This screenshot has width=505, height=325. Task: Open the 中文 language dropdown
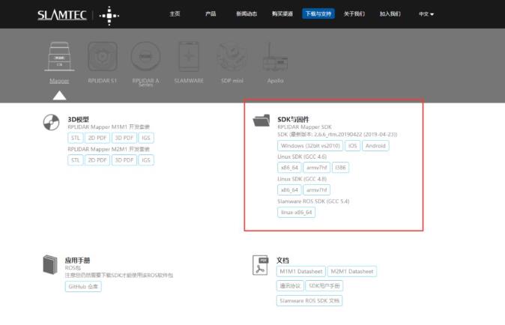[x=426, y=14]
